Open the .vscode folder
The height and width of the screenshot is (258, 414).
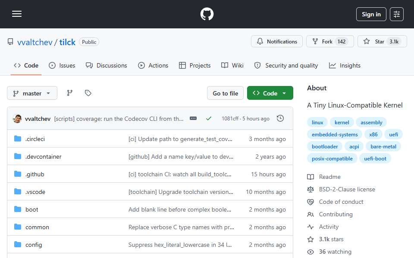tap(35, 192)
